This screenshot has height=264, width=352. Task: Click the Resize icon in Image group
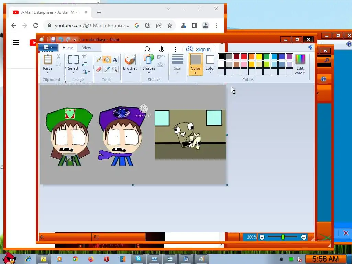(x=85, y=64)
